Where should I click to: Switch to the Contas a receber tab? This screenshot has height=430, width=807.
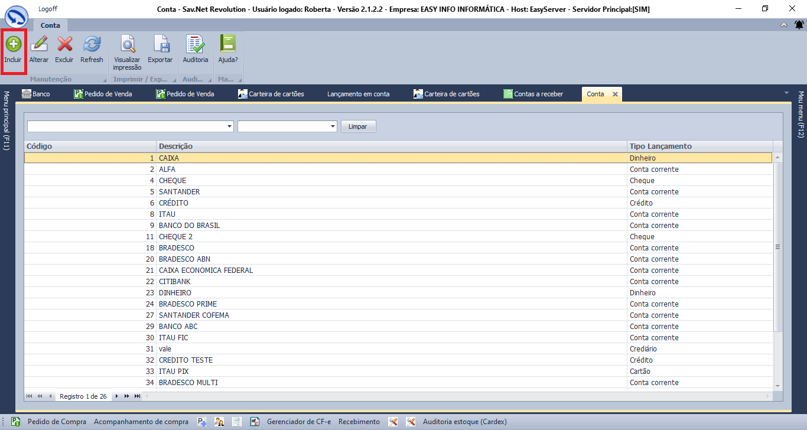coord(533,94)
